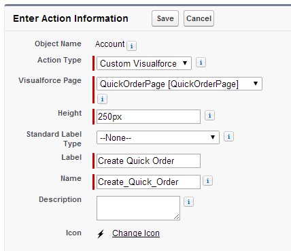Follow the Change Icon link
The image size is (291, 251).
tap(136, 233)
